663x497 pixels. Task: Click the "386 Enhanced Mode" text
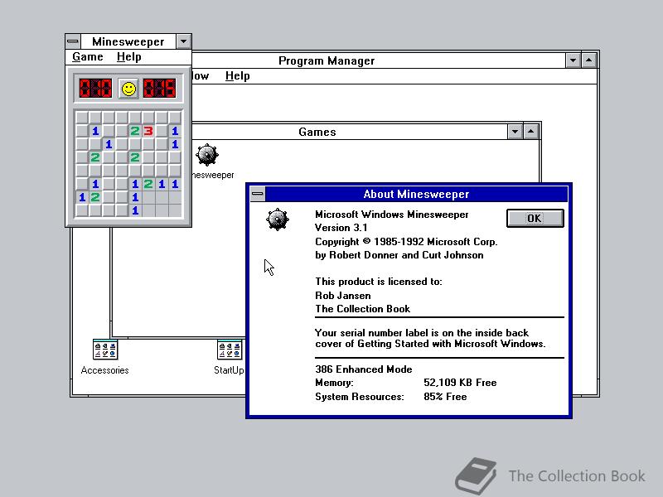pos(364,369)
